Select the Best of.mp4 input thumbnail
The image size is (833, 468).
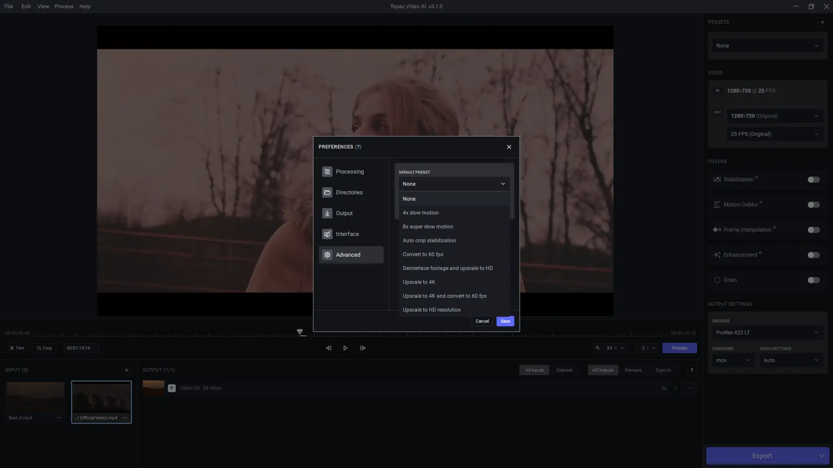pos(35,397)
